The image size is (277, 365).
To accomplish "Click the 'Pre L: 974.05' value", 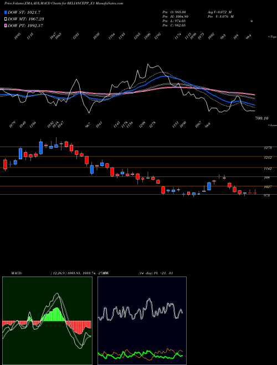I will [x=174, y=21].
